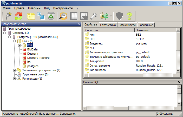Screen dimensions: 183x117
Task: Click red-cross icon beside BiblData
Action: click(x=24, y=49)
